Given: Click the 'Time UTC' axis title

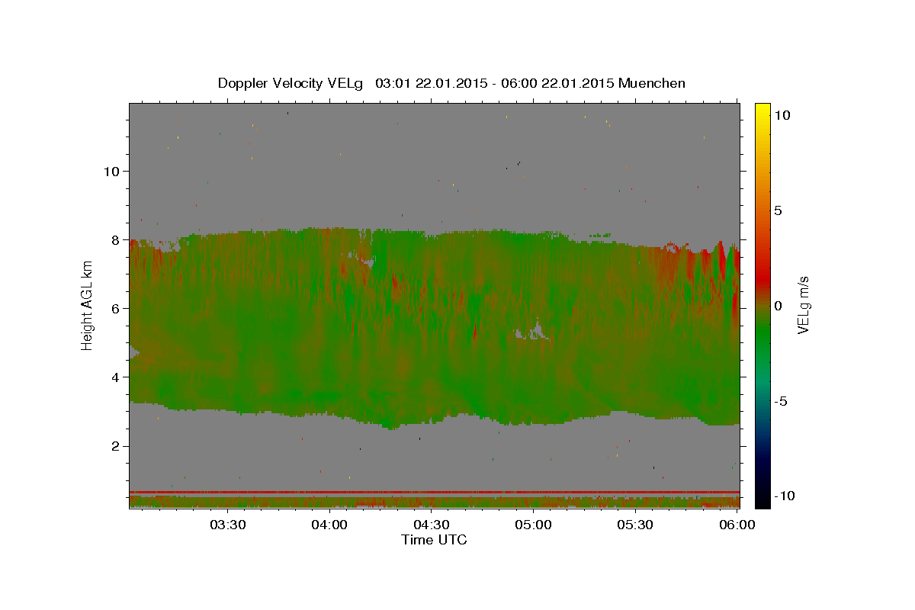Looking at the screenshot, I should [x=434, y=540].
